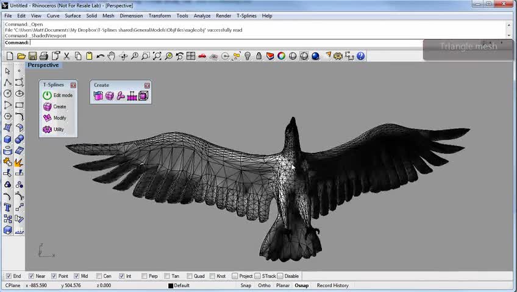
Task: Click the Pan hand tool icon
Action: (112, 56)
